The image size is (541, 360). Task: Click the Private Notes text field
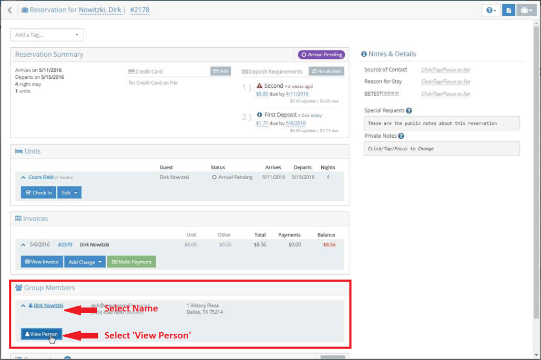(x=442, y=149)
